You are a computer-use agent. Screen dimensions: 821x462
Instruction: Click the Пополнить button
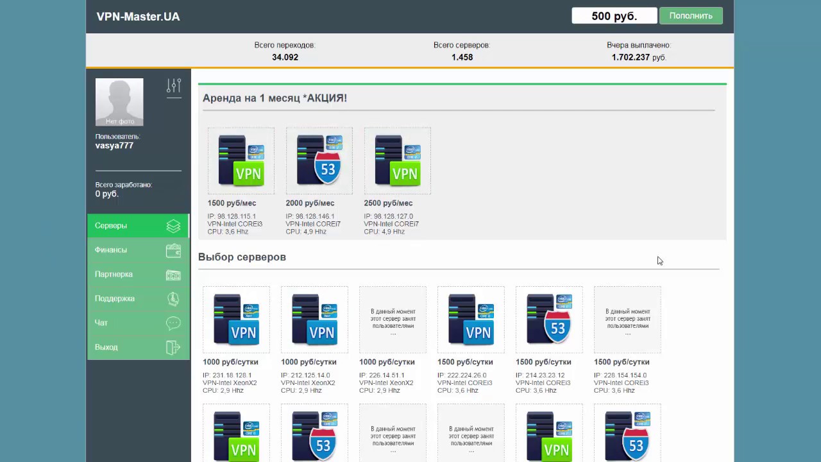tap(691, 16)
